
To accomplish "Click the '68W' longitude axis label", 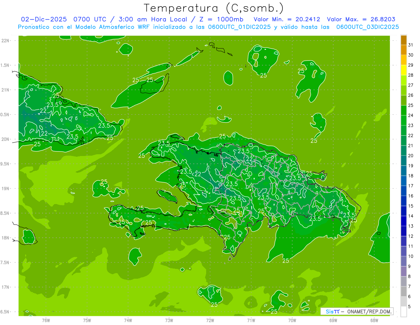I will 374,320.
